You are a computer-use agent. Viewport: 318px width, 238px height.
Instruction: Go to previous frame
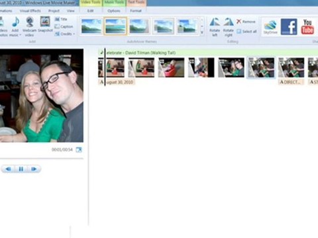pos(8,169)
